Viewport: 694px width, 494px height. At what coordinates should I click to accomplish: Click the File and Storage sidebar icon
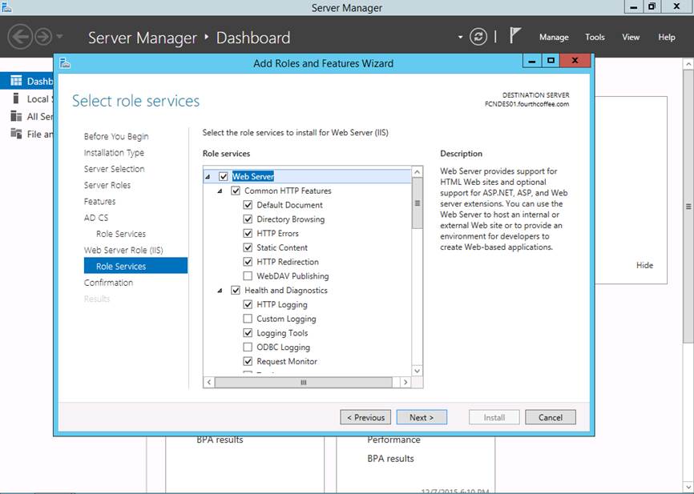(16, 134)
